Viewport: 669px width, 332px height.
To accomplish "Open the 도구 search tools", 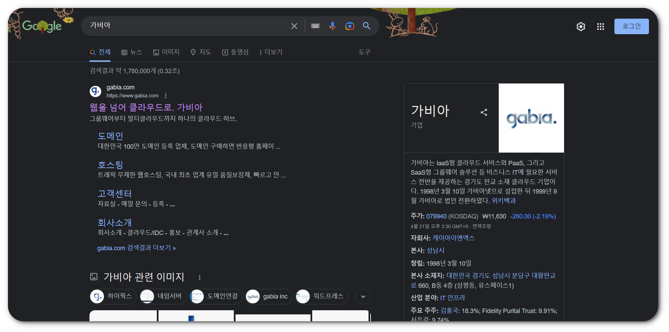I will tap(364, 52).
